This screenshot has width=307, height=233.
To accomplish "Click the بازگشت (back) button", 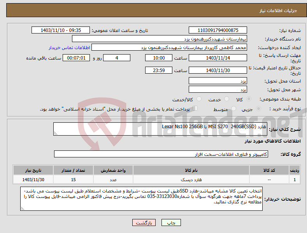I will (x=144, y=222).
